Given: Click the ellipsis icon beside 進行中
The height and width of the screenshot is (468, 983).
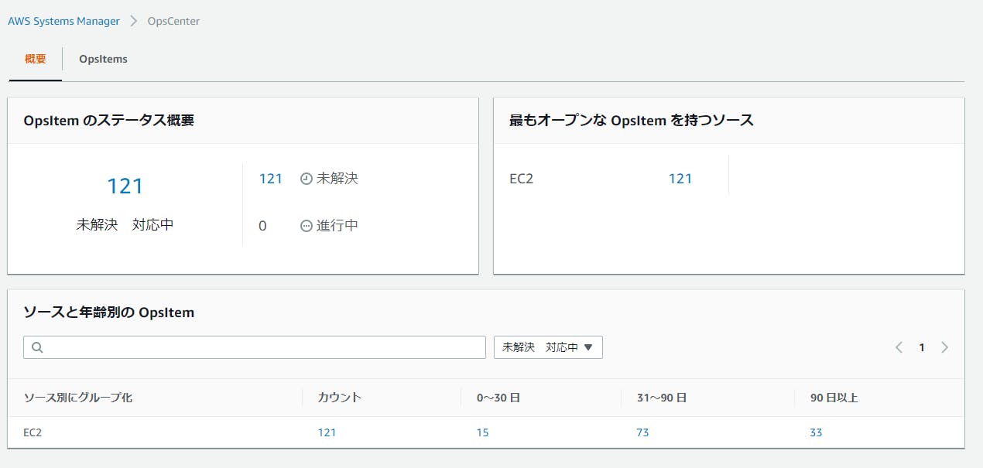Looking at the screenshot, I should (307, 226).
